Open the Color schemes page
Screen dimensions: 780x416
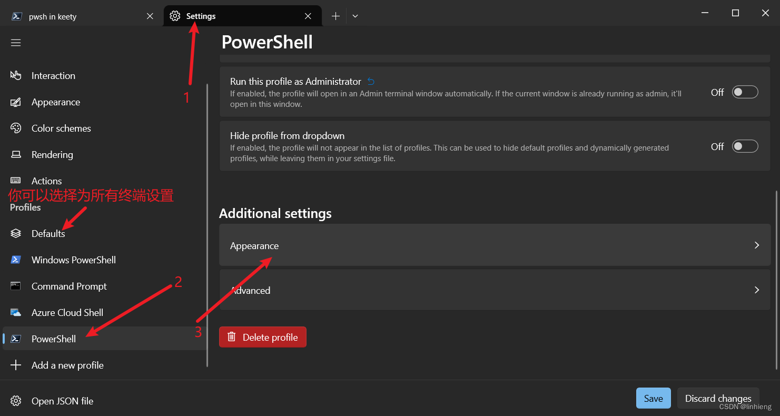104,128
